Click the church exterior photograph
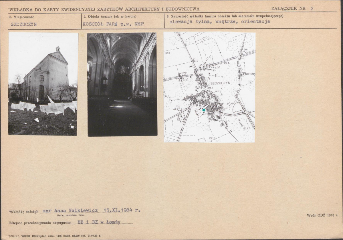The width and height of the screenshot is (343, 240). pyautogui.click(x=43, y=84)
